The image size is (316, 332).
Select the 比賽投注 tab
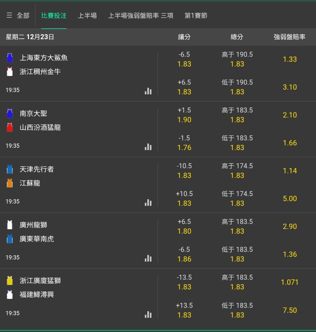coord(54,15)
